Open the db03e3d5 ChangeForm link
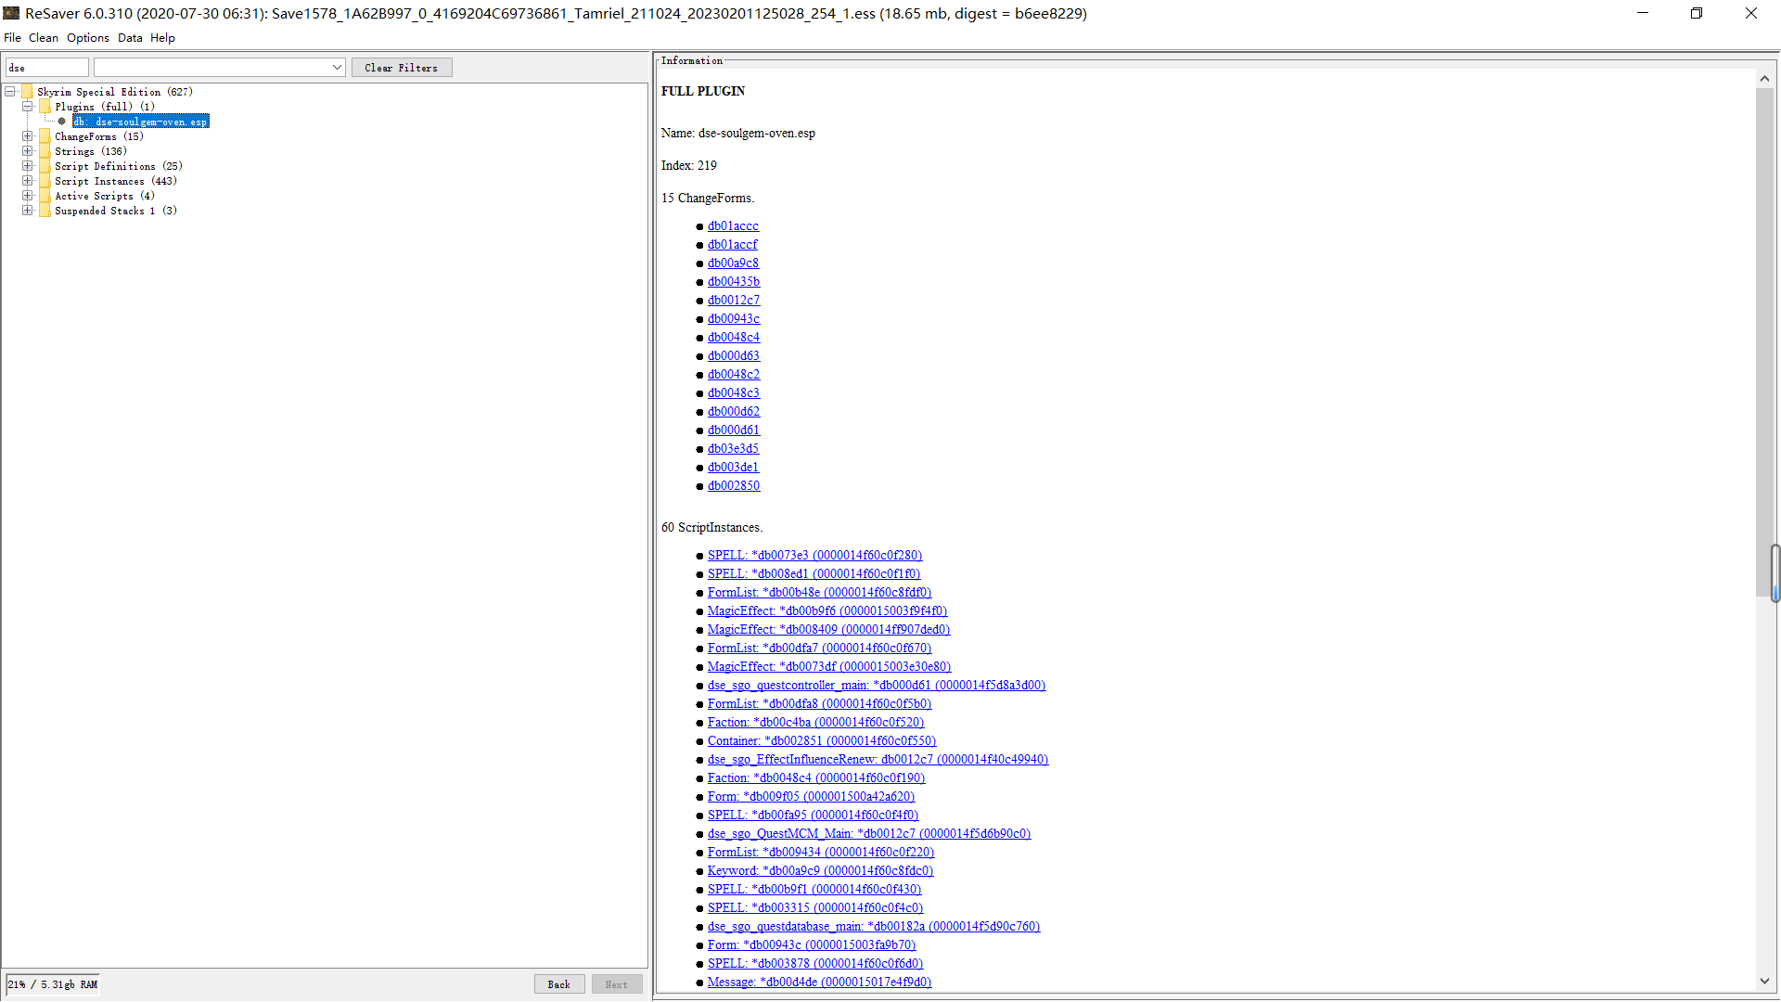Screen dimensions: 1781x1002 click(733, 449)
